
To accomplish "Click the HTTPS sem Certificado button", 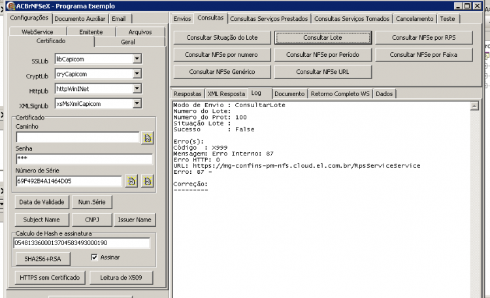I will (50, 278).
